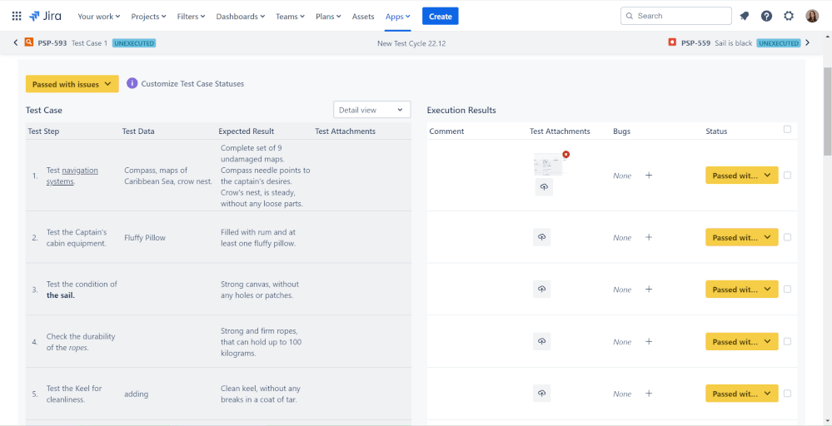Upload attachment for step 4 ropes durability
Image resolution: width=832 pixels, height=426 pixels.
(x=541, y=341)
